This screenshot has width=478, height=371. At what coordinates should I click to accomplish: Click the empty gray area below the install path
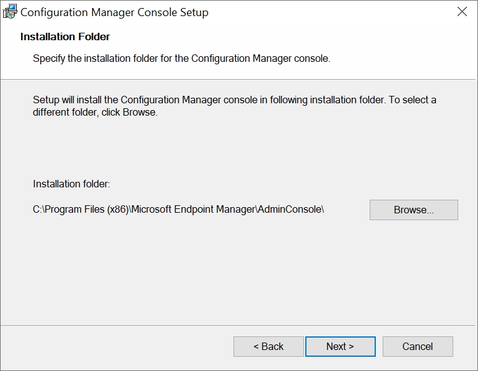click(x=239, y=266)
